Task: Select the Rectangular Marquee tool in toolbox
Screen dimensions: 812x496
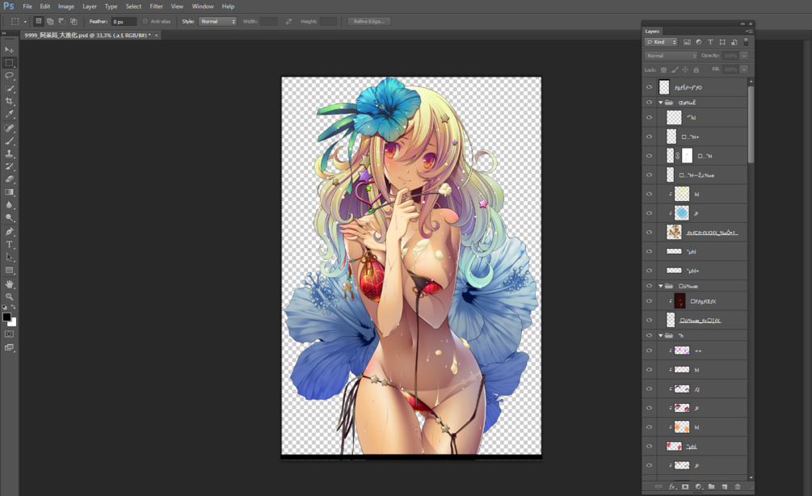Action: [x=10, y=63]
